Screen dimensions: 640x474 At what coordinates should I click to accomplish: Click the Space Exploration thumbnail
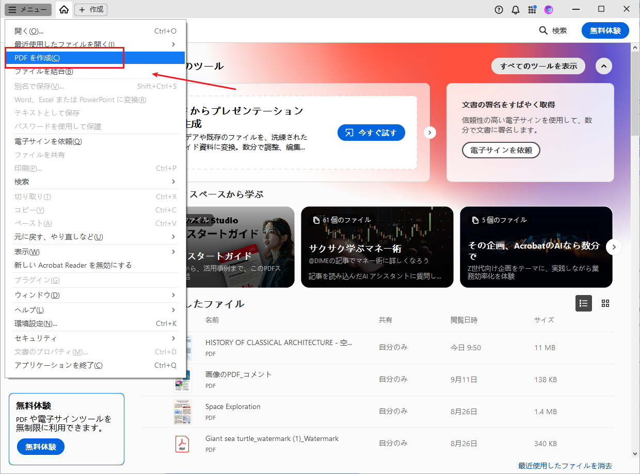pyautogui.click(x=183, y=412)
